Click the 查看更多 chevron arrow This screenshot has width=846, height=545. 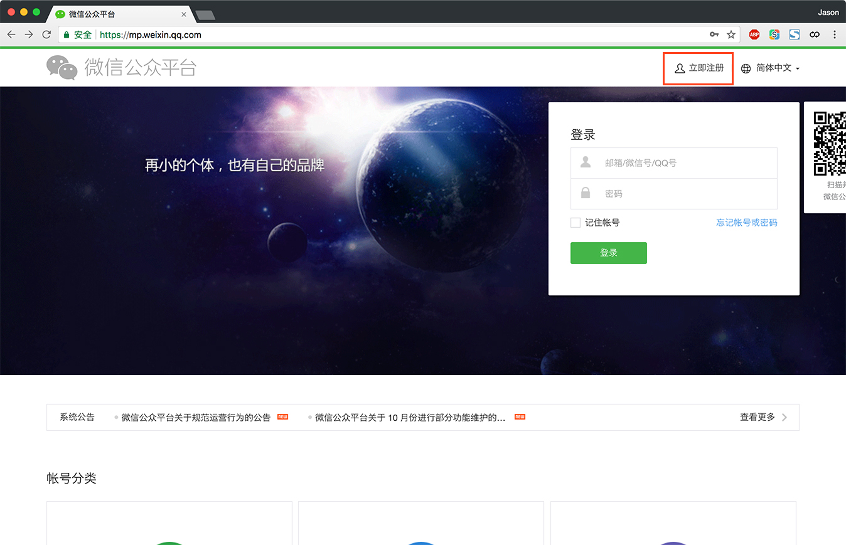click(784, 417)
